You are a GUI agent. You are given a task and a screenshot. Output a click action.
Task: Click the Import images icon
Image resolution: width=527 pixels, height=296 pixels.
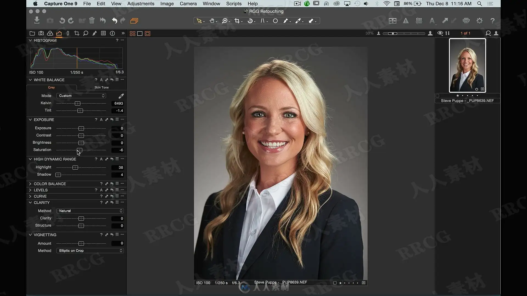[37, 21]
